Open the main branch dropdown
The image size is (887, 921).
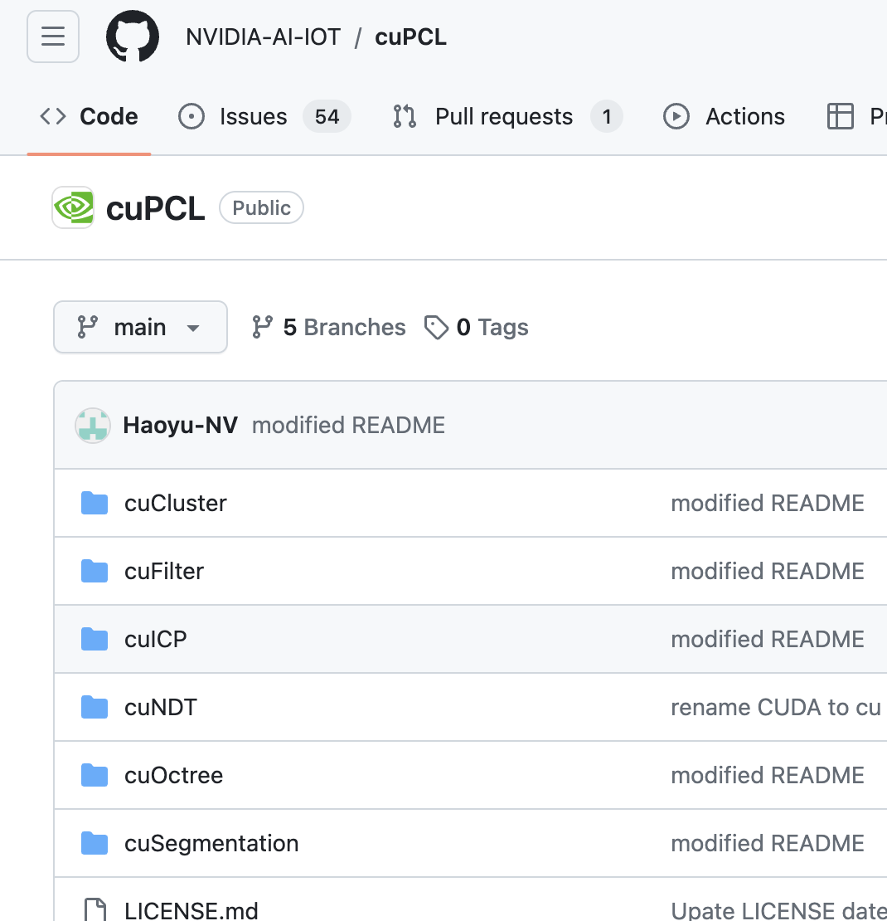coord(140,327)
